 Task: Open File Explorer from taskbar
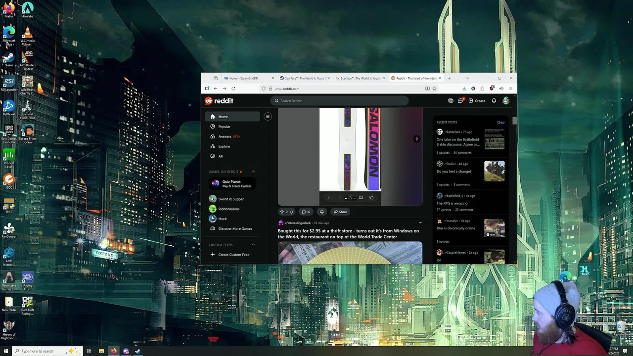[x=101, y=351]
